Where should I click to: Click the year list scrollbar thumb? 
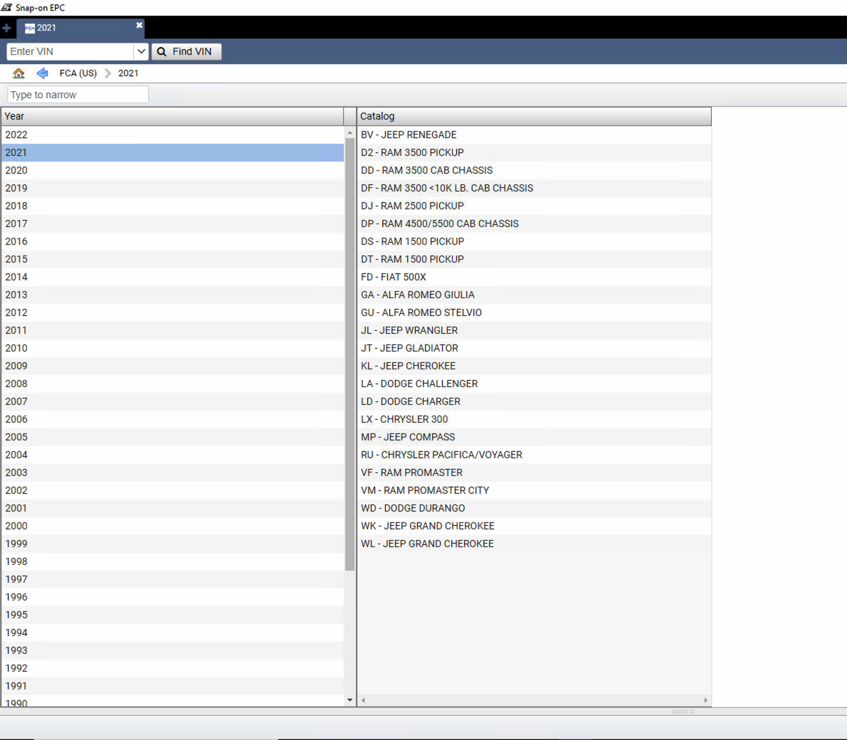349,354
